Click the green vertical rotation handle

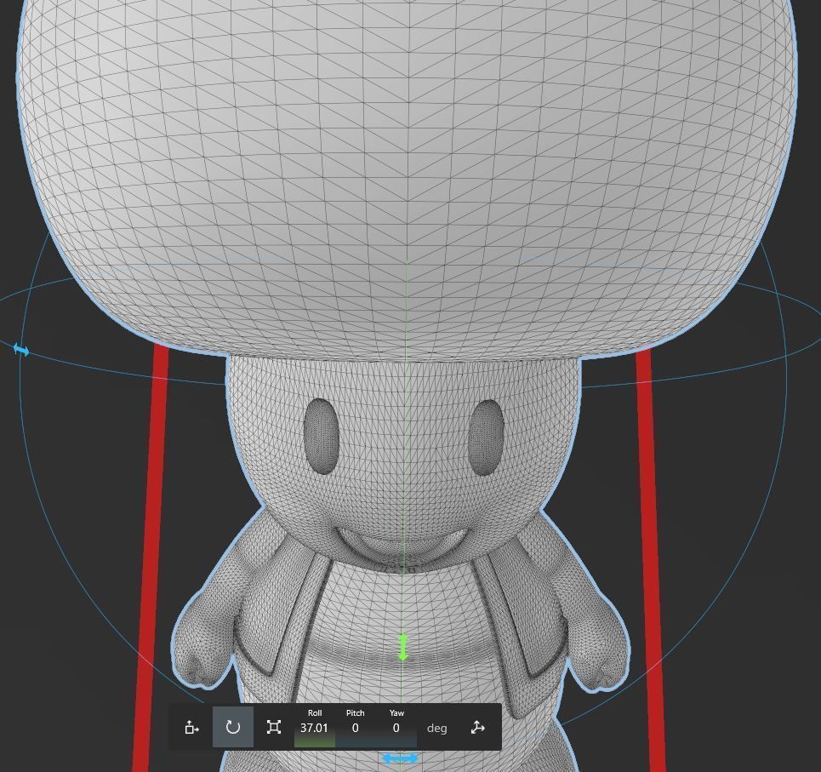tap(402, 648)
